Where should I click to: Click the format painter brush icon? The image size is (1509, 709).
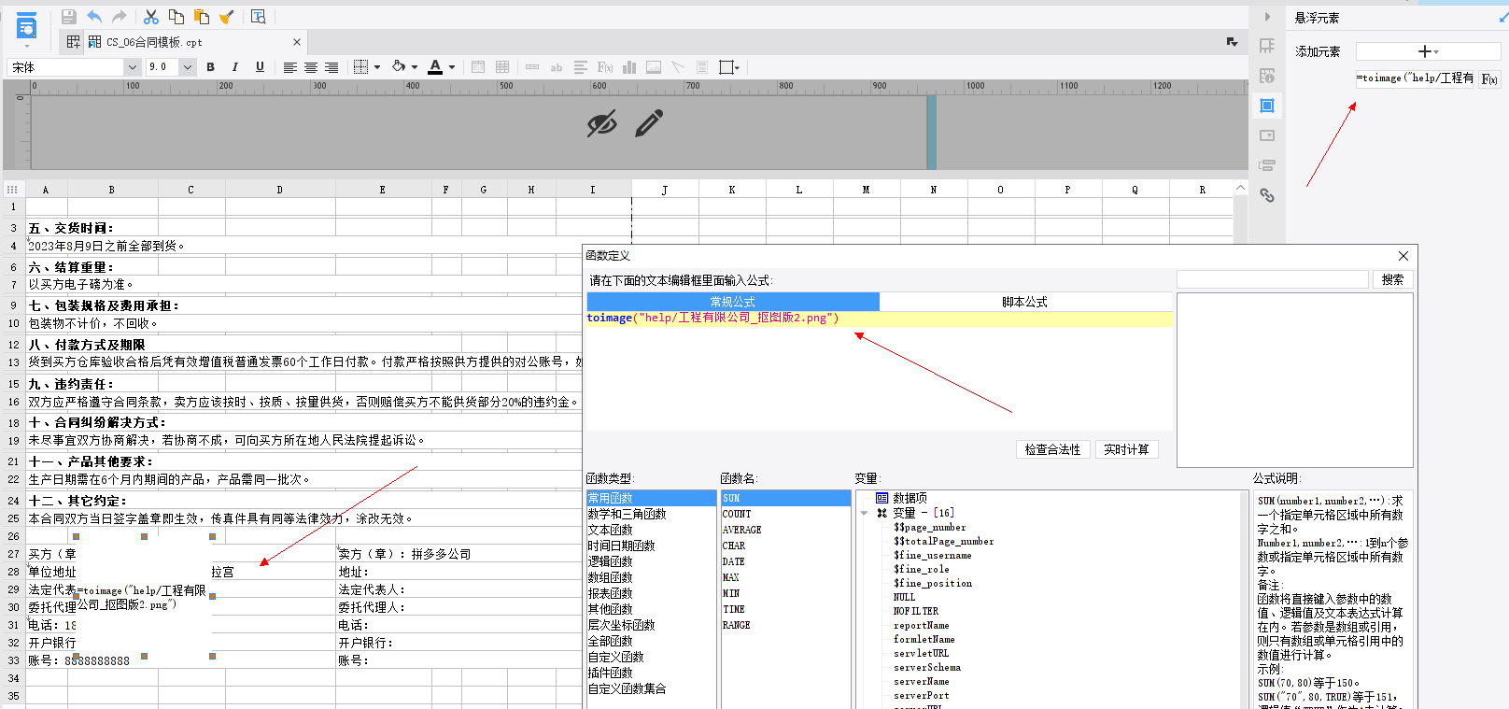pos(226,17)
